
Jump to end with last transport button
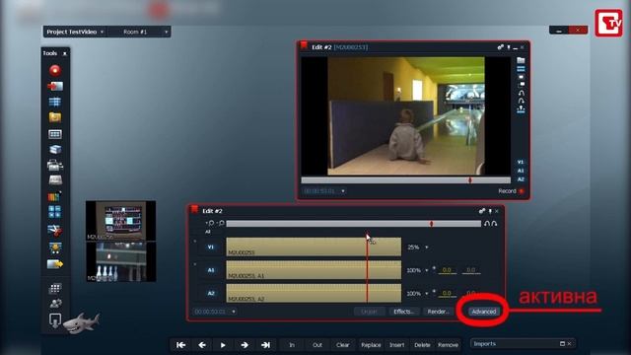pyautogui.click(x=265, y=345)
